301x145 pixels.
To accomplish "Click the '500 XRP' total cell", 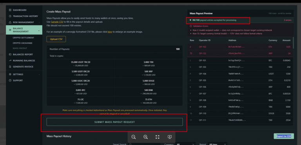I will click(x=149, y=73).
